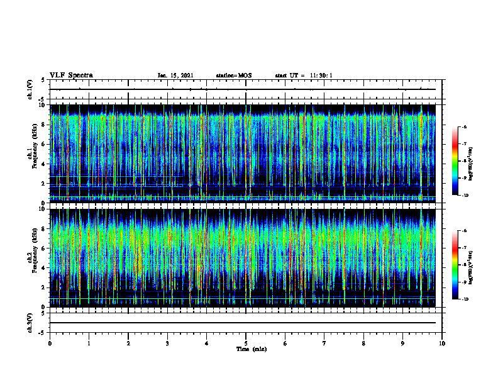Click the "station=MOS" header label
498x385 pixels.
(x=234, y=75)
